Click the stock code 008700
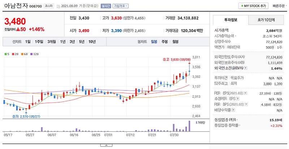 pyautogui.click(x=35, y=6)
